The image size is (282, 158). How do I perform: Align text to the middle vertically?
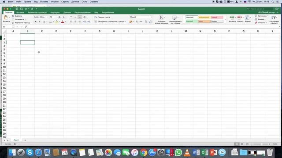(x=75, y=17)
